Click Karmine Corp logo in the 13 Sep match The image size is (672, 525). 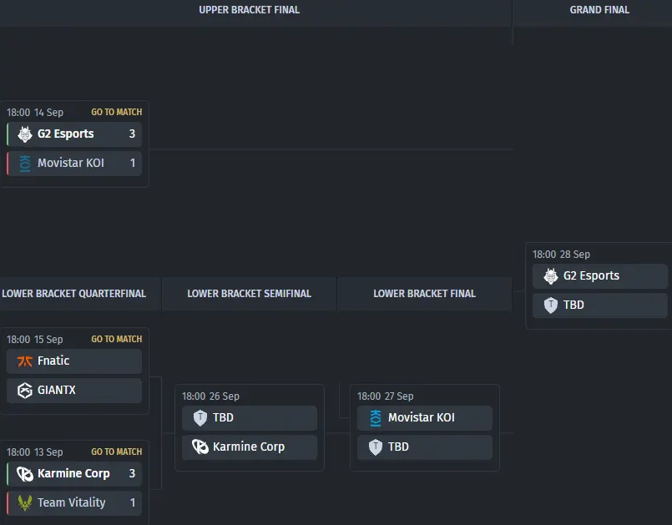coord(24,474)
